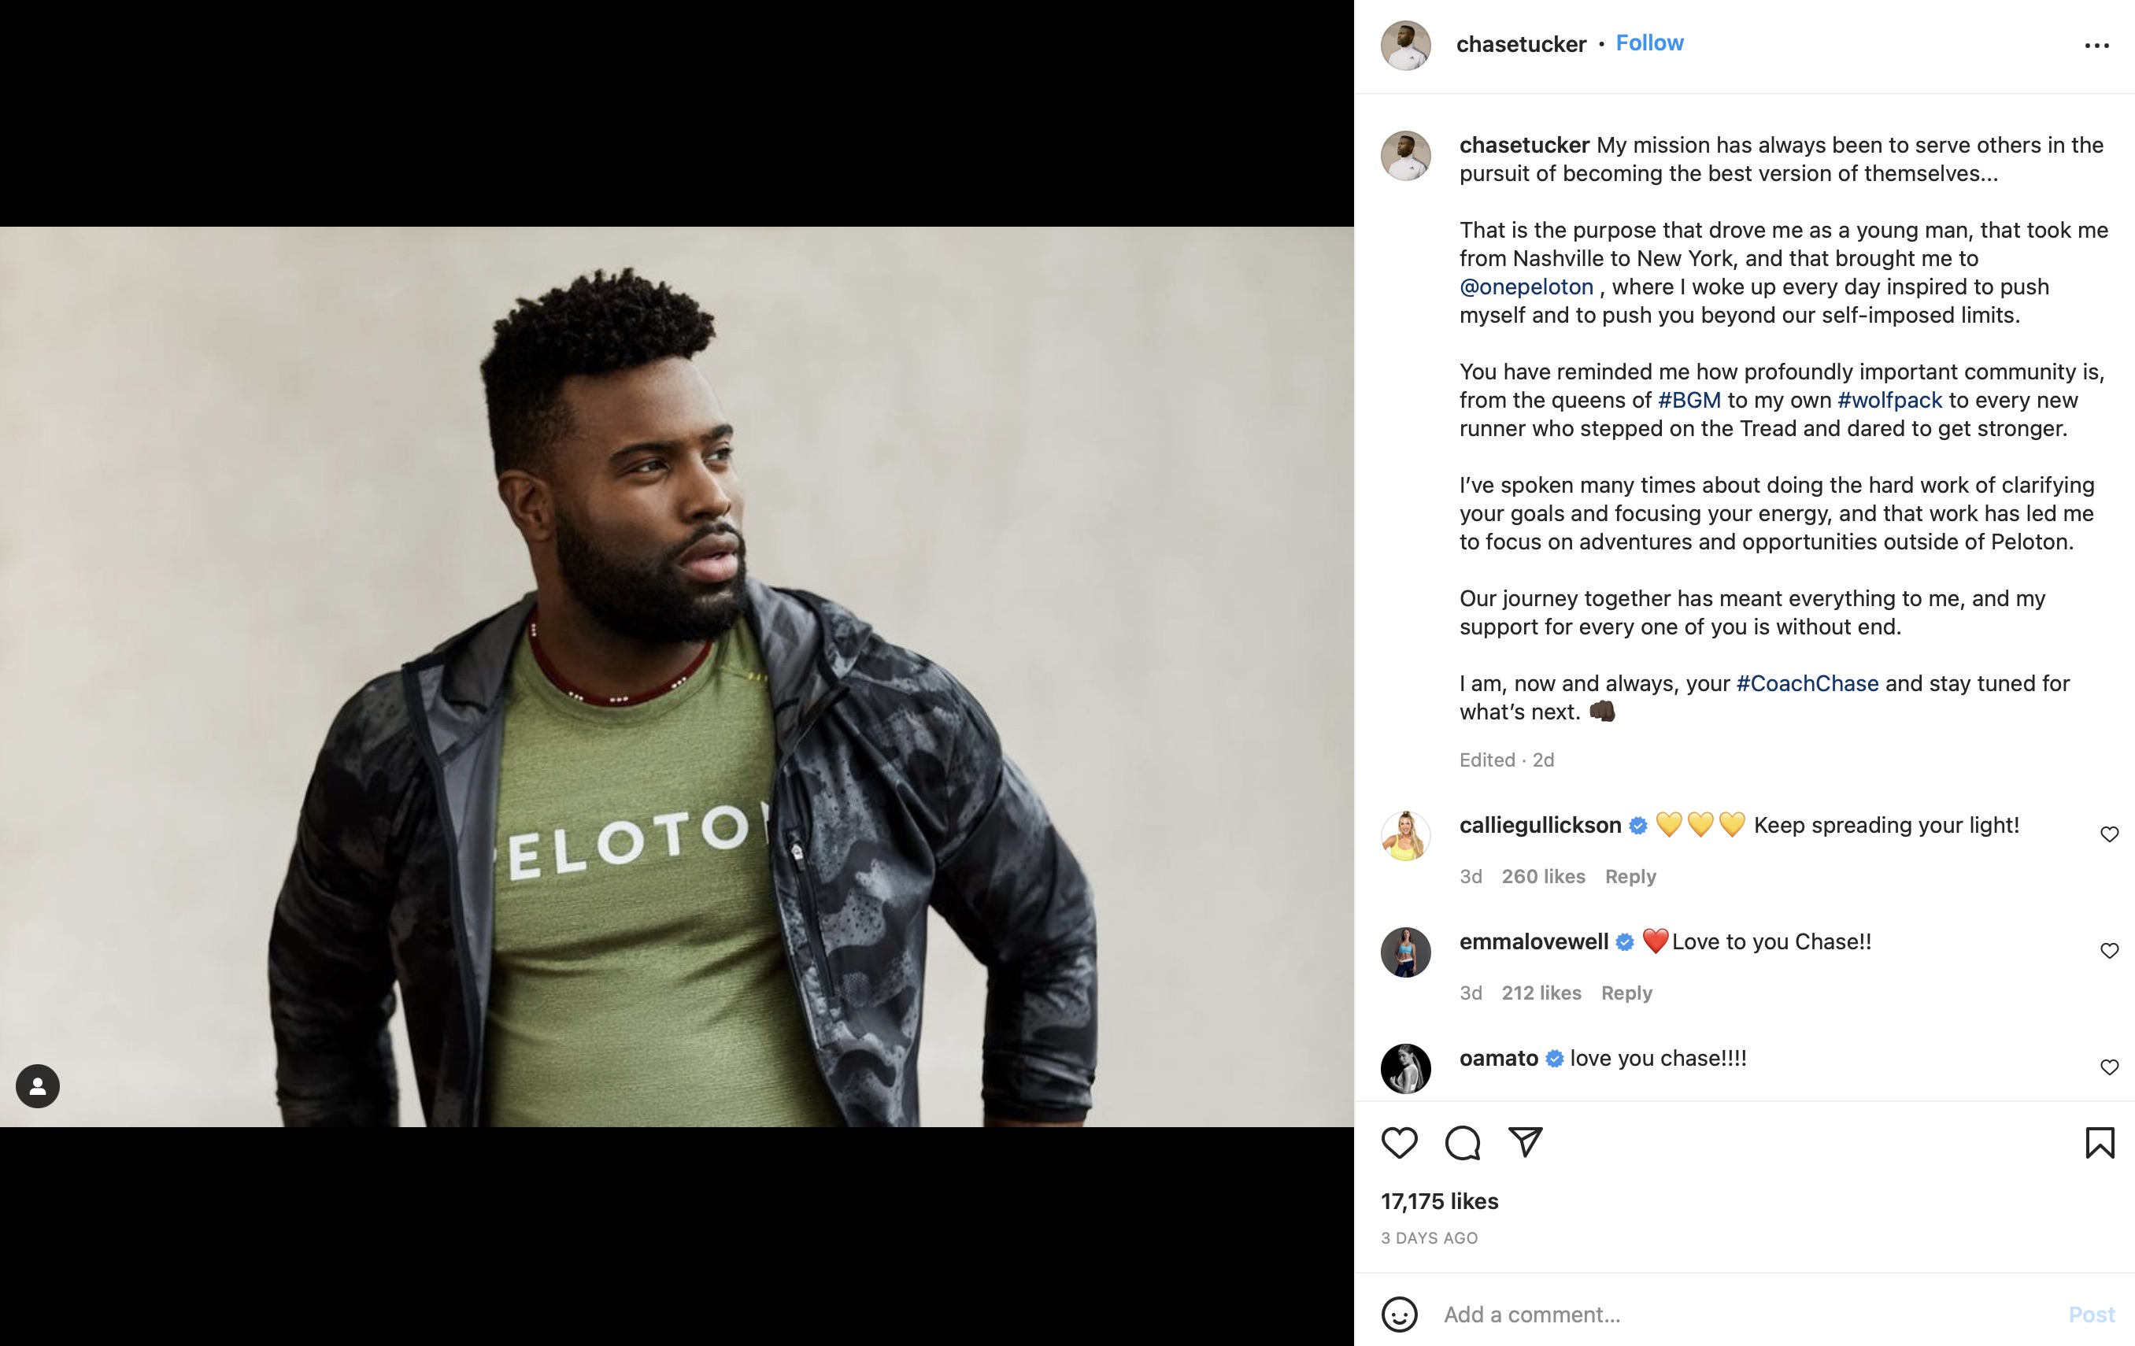
Task: Like emmalovewell's comment
Action: pyautogui.click(x=2109, y=951)
